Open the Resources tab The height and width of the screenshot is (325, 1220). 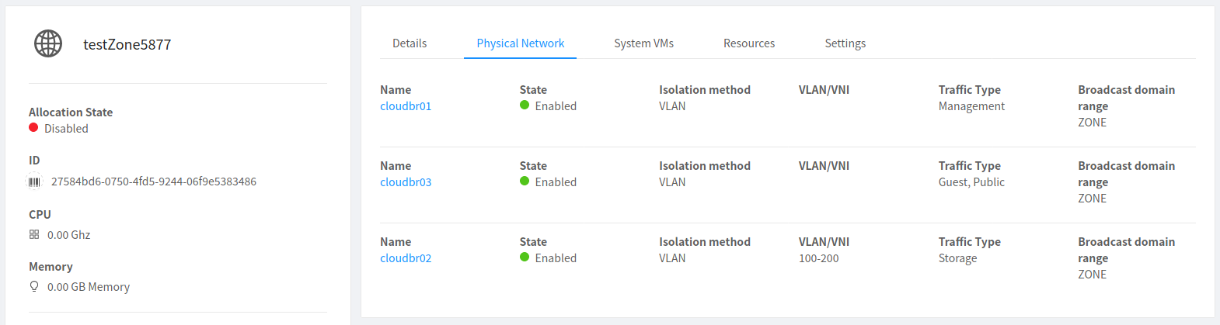(x=749, y=43)
